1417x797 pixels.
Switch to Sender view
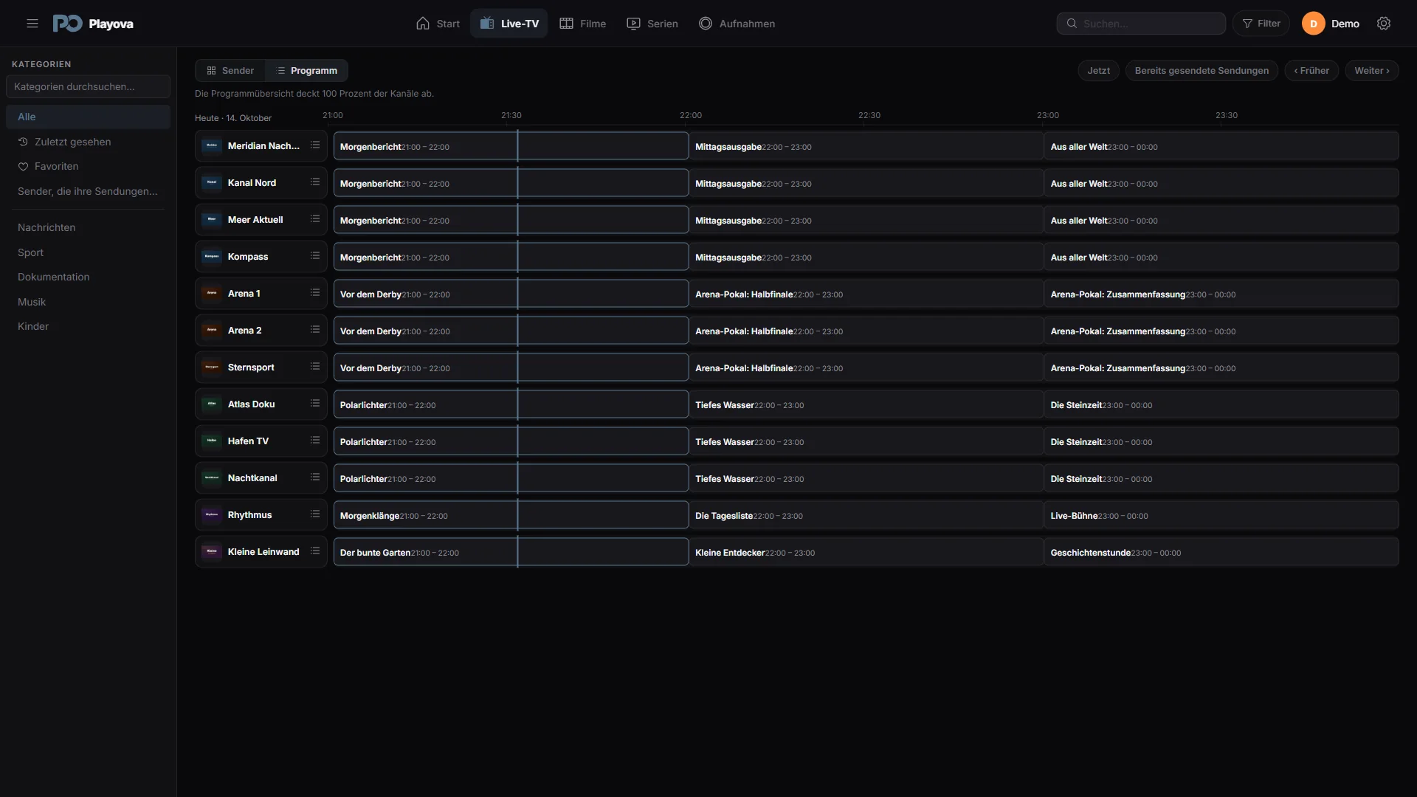[x=230, y=71]
